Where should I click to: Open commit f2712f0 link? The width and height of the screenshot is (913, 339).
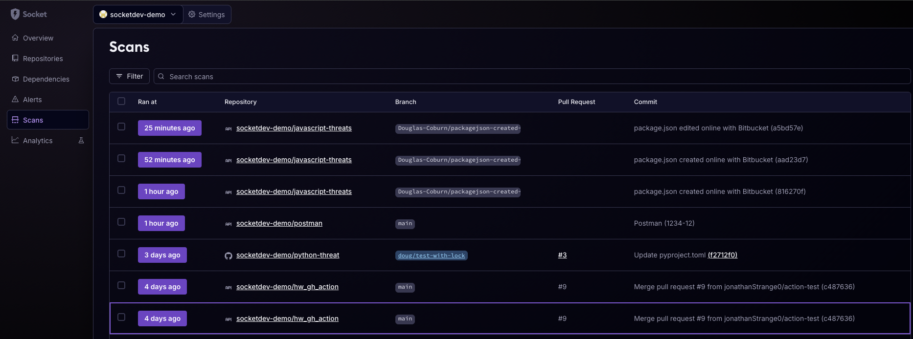(x=722, y=255)
